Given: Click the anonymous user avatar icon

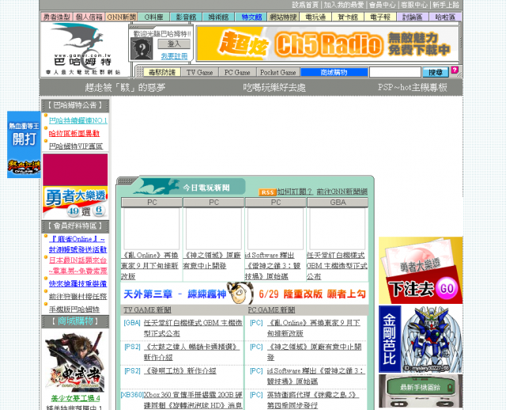Looking at the screenshot, I should tap(142, 48).
